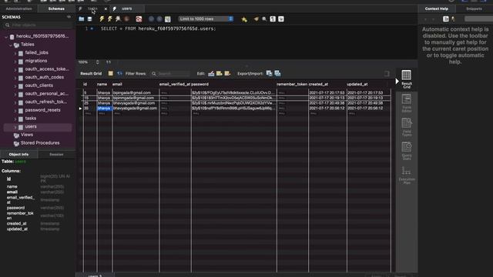Image resolution: width=493 pixels, height=277 pixels.
Task: Open the Context Help tab
Action: point(437,8)
